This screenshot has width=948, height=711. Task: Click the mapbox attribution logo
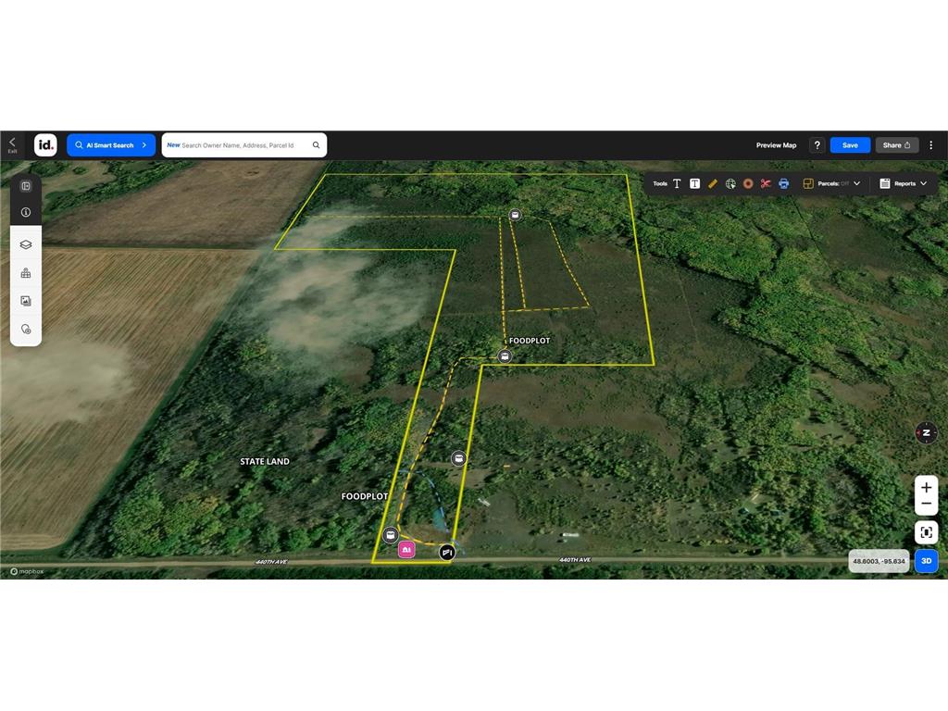click(27, 571)
